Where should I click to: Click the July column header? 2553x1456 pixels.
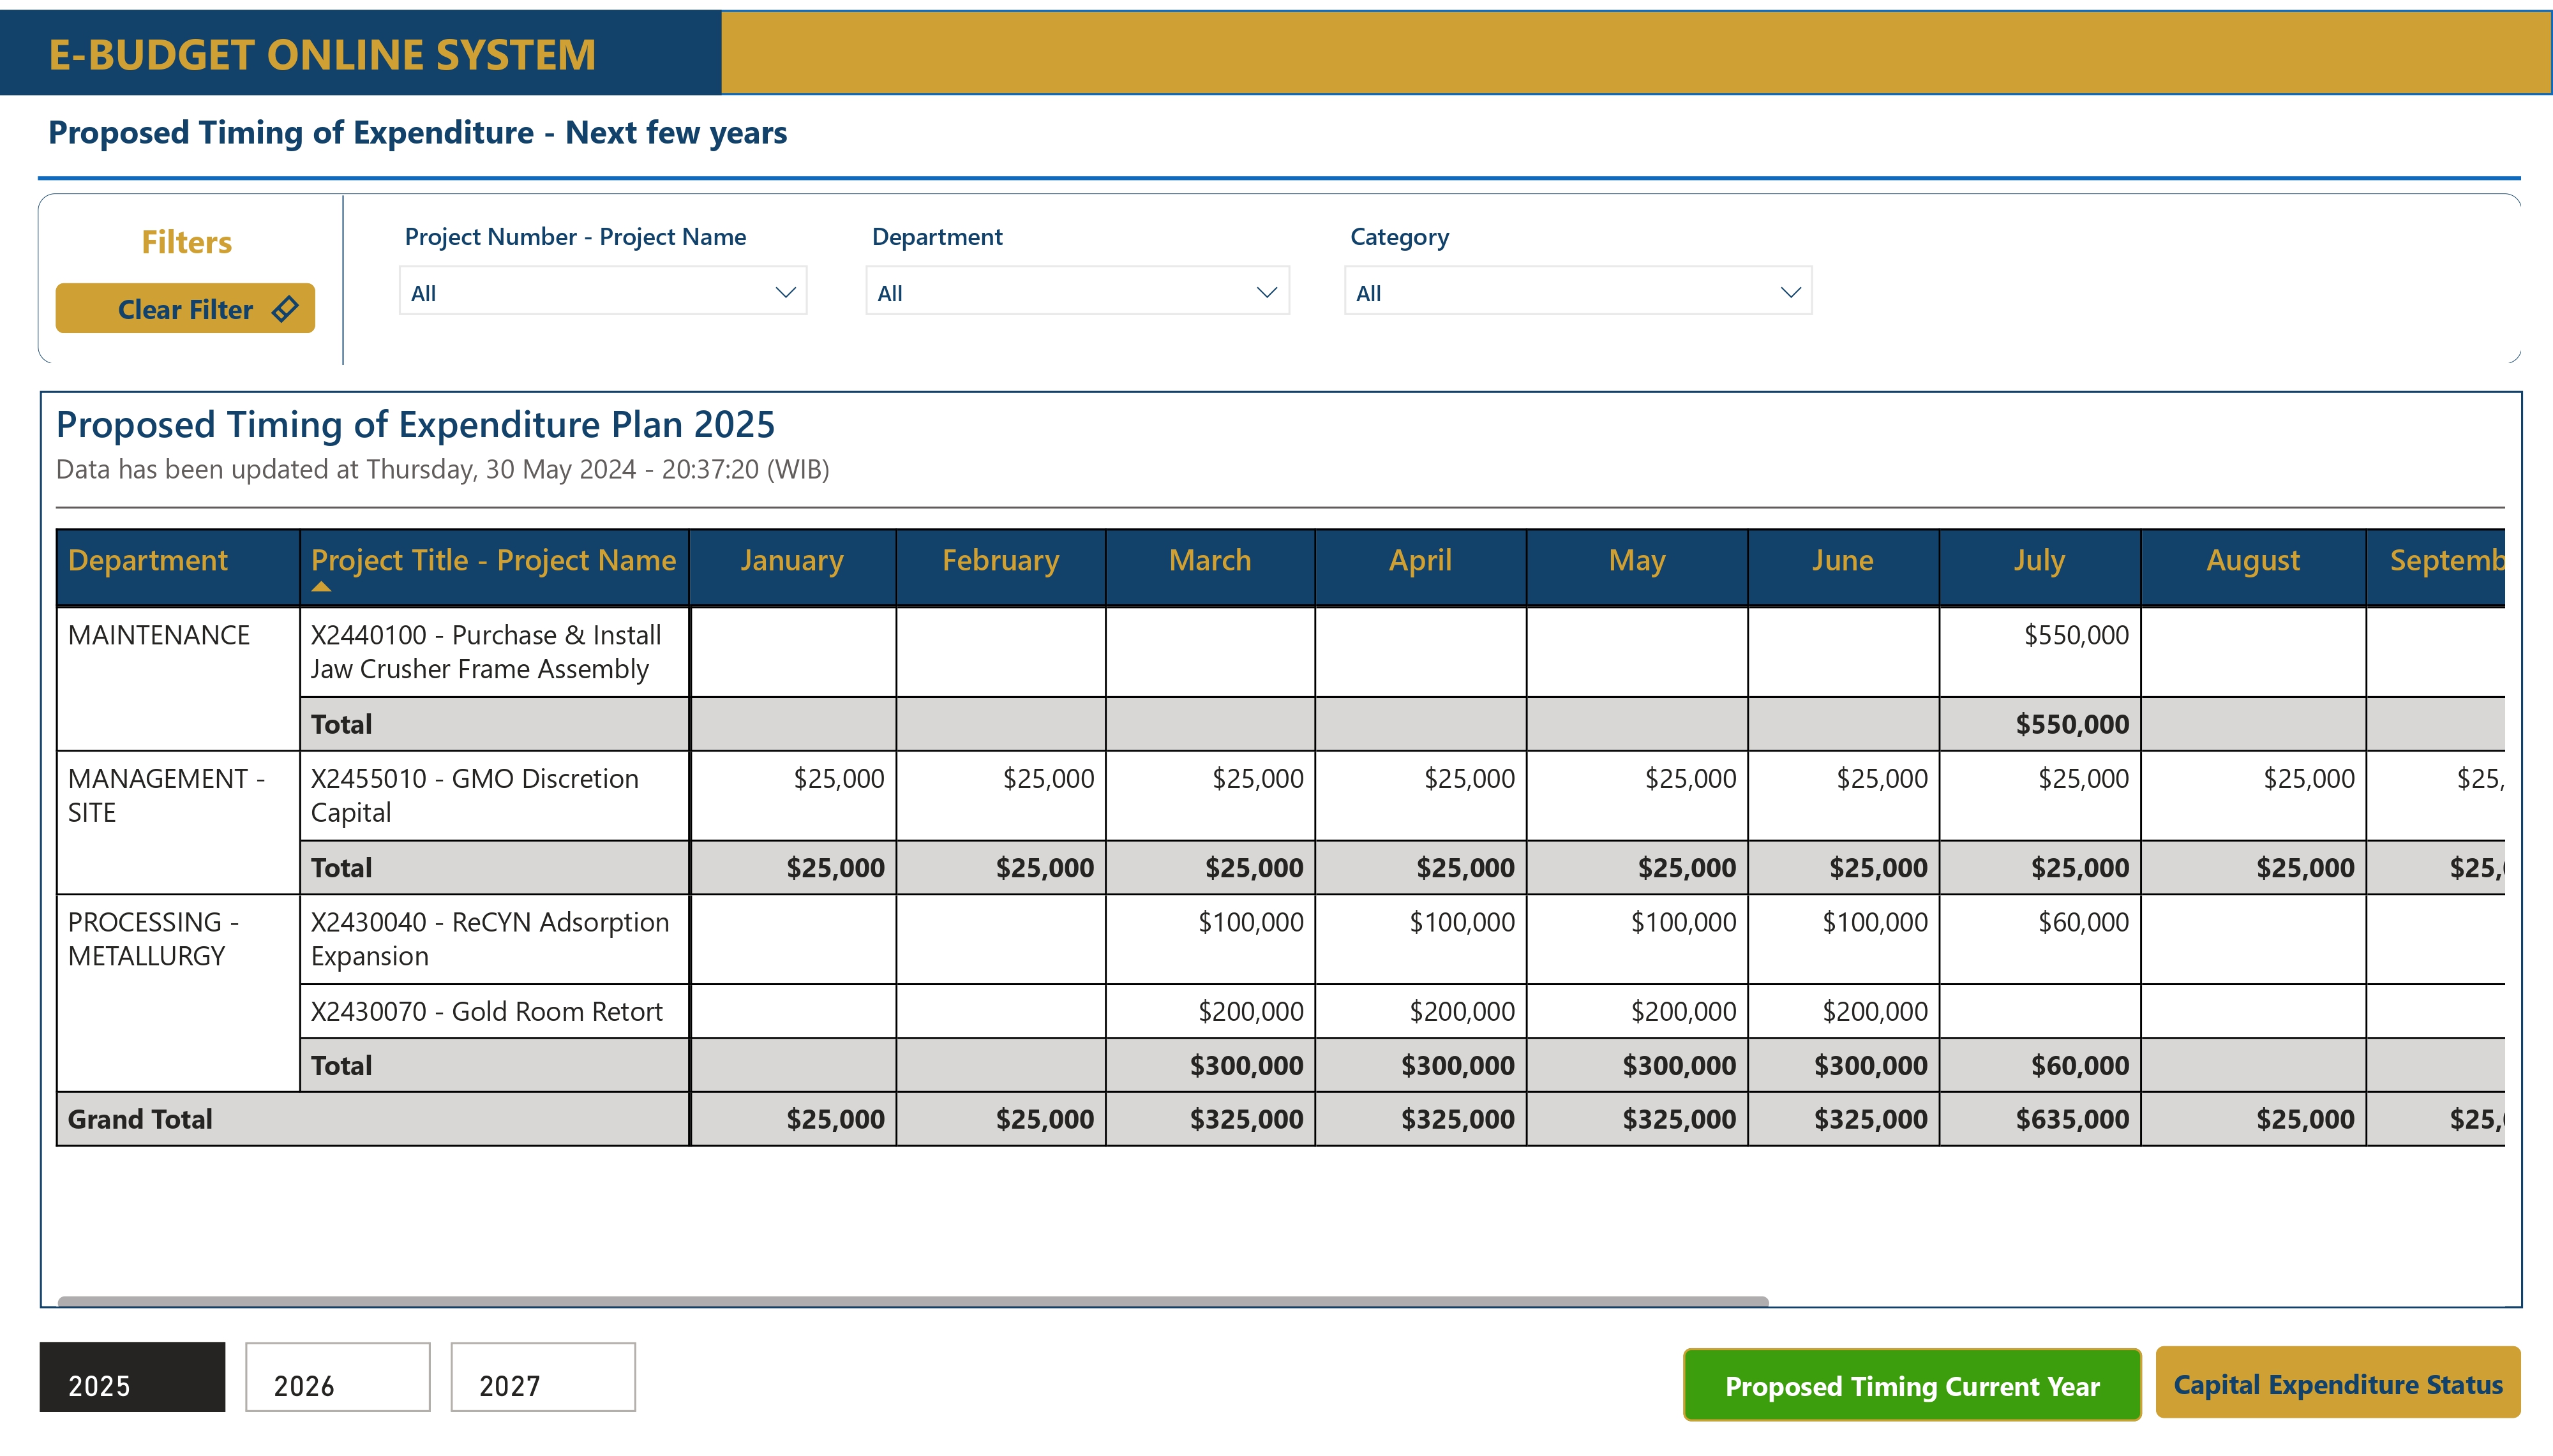pyautogui.click(x=2039, y=560)
